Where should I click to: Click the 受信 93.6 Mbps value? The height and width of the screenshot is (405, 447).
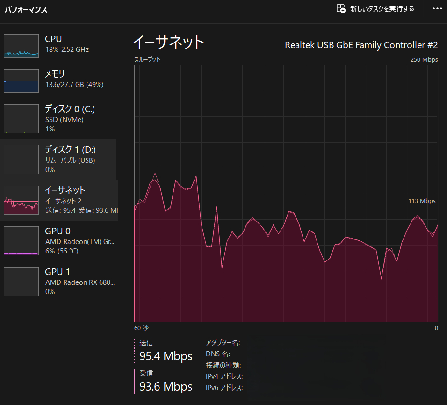(166, 387)
